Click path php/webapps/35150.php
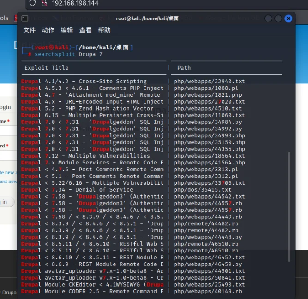This screenshot has width=308, height=299. 209,142
